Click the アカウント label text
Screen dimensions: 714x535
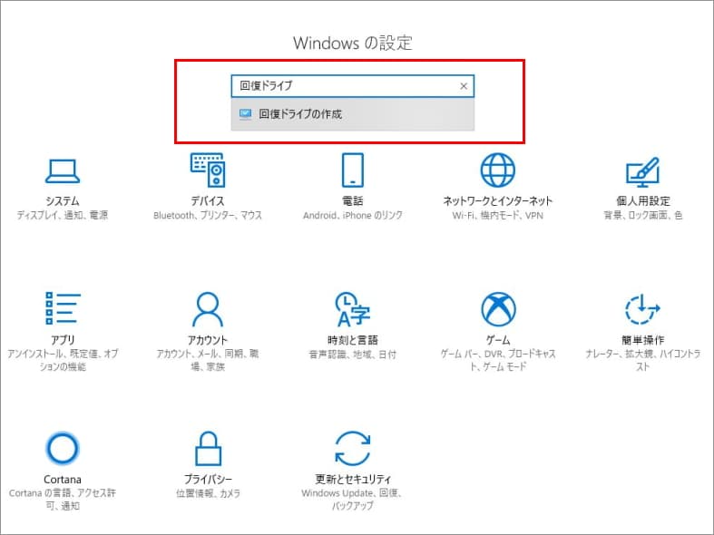coord(208,340)
